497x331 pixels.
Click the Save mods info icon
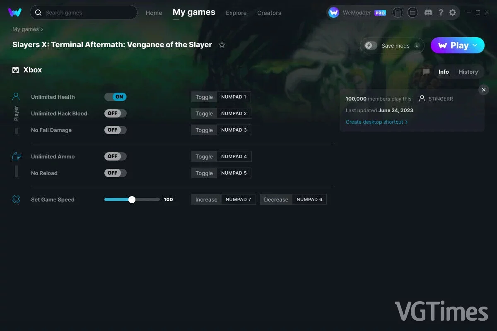(417, 46)
